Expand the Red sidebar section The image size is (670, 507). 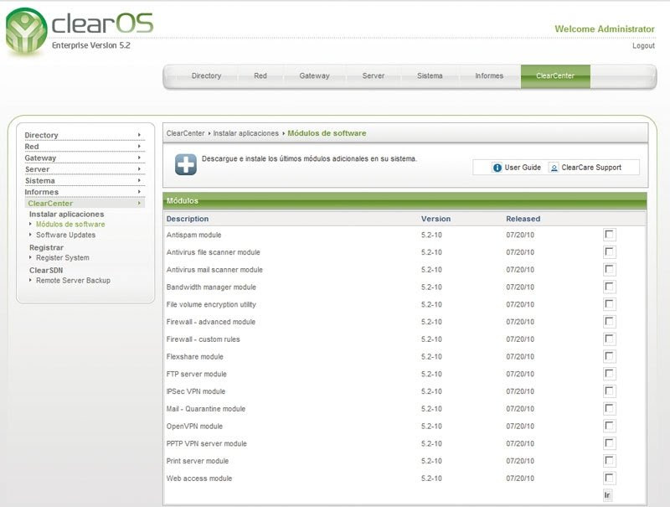click(x=85, y=147)
